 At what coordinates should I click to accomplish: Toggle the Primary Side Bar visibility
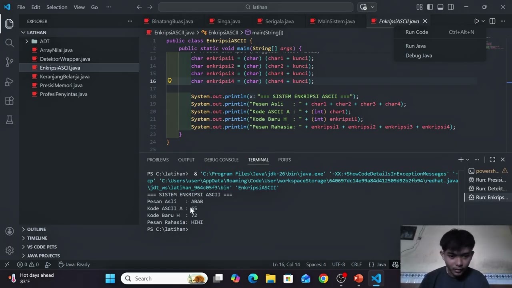[430, 7]
